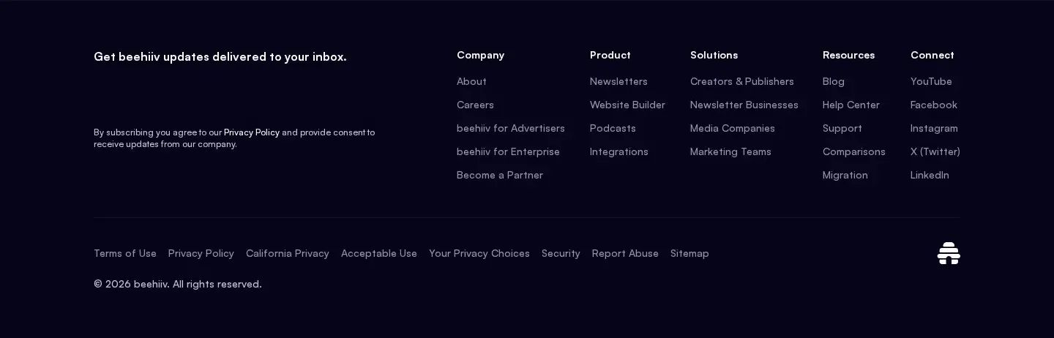Click Become a Partner

pyautogui.click(x=500, y=175)
